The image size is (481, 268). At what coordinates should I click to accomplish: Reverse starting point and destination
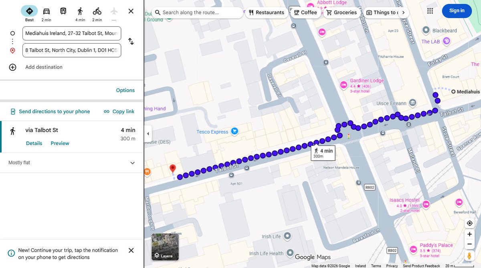click(x=131, y=42)
